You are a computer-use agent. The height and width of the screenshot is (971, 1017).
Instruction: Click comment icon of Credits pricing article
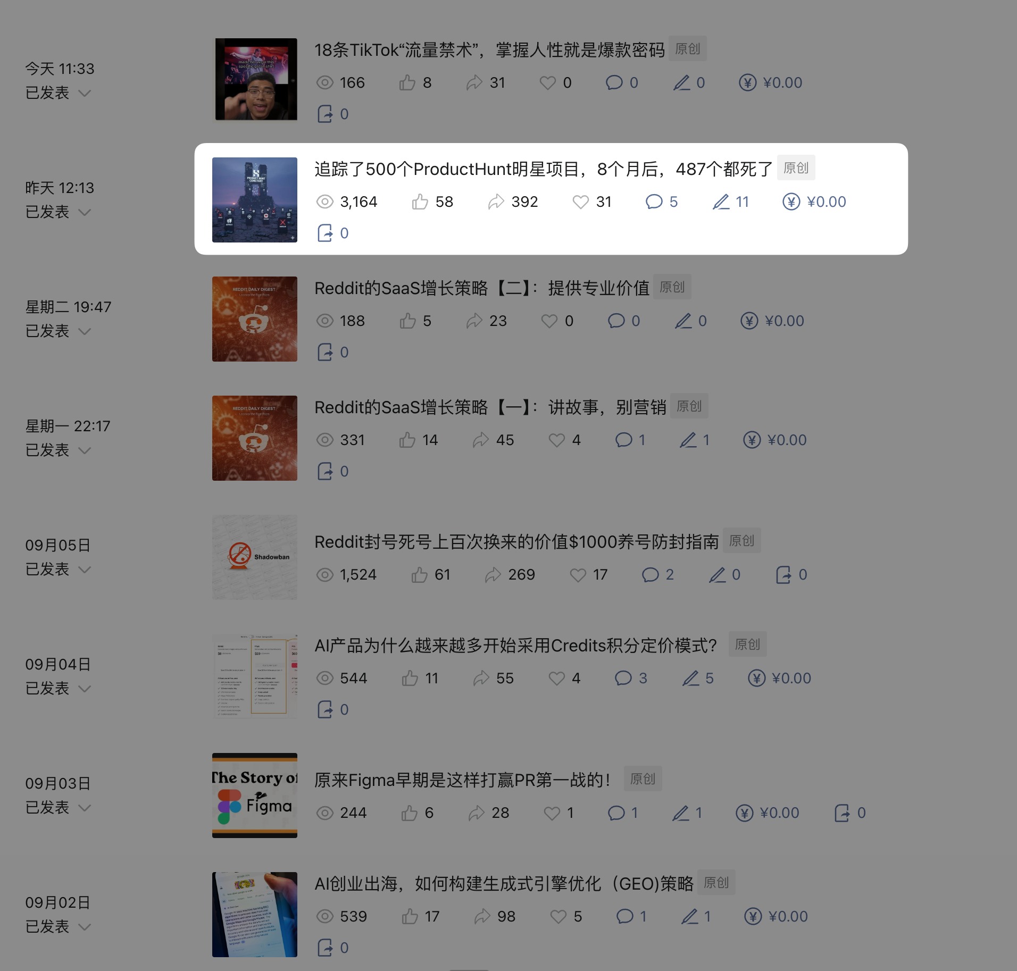(623, 679)
